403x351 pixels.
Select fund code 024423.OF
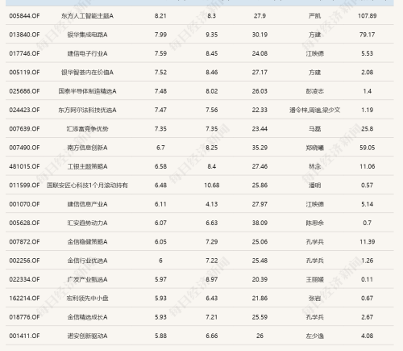(24, 110)
